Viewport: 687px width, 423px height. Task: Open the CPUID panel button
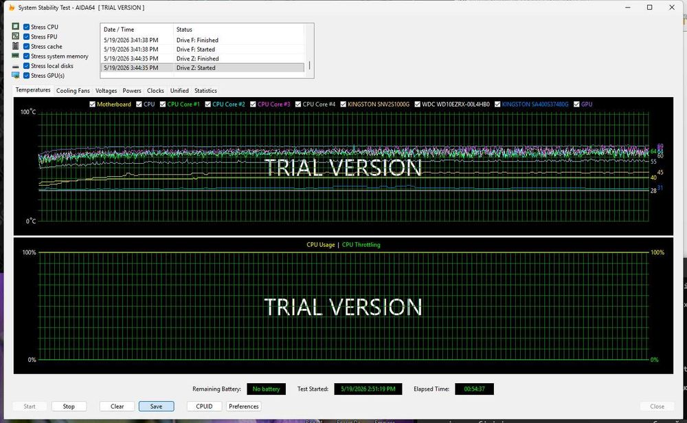pos(204,406)
